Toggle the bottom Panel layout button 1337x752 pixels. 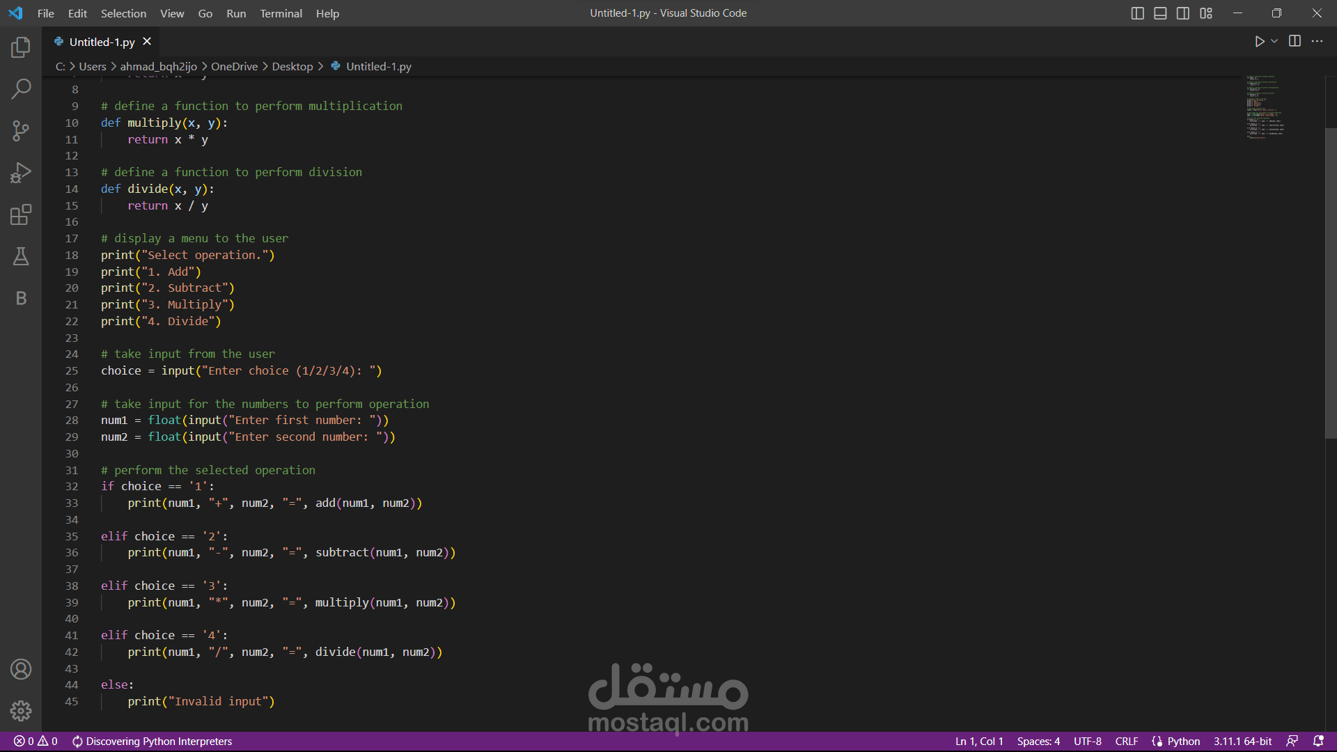coord(1160,13)
